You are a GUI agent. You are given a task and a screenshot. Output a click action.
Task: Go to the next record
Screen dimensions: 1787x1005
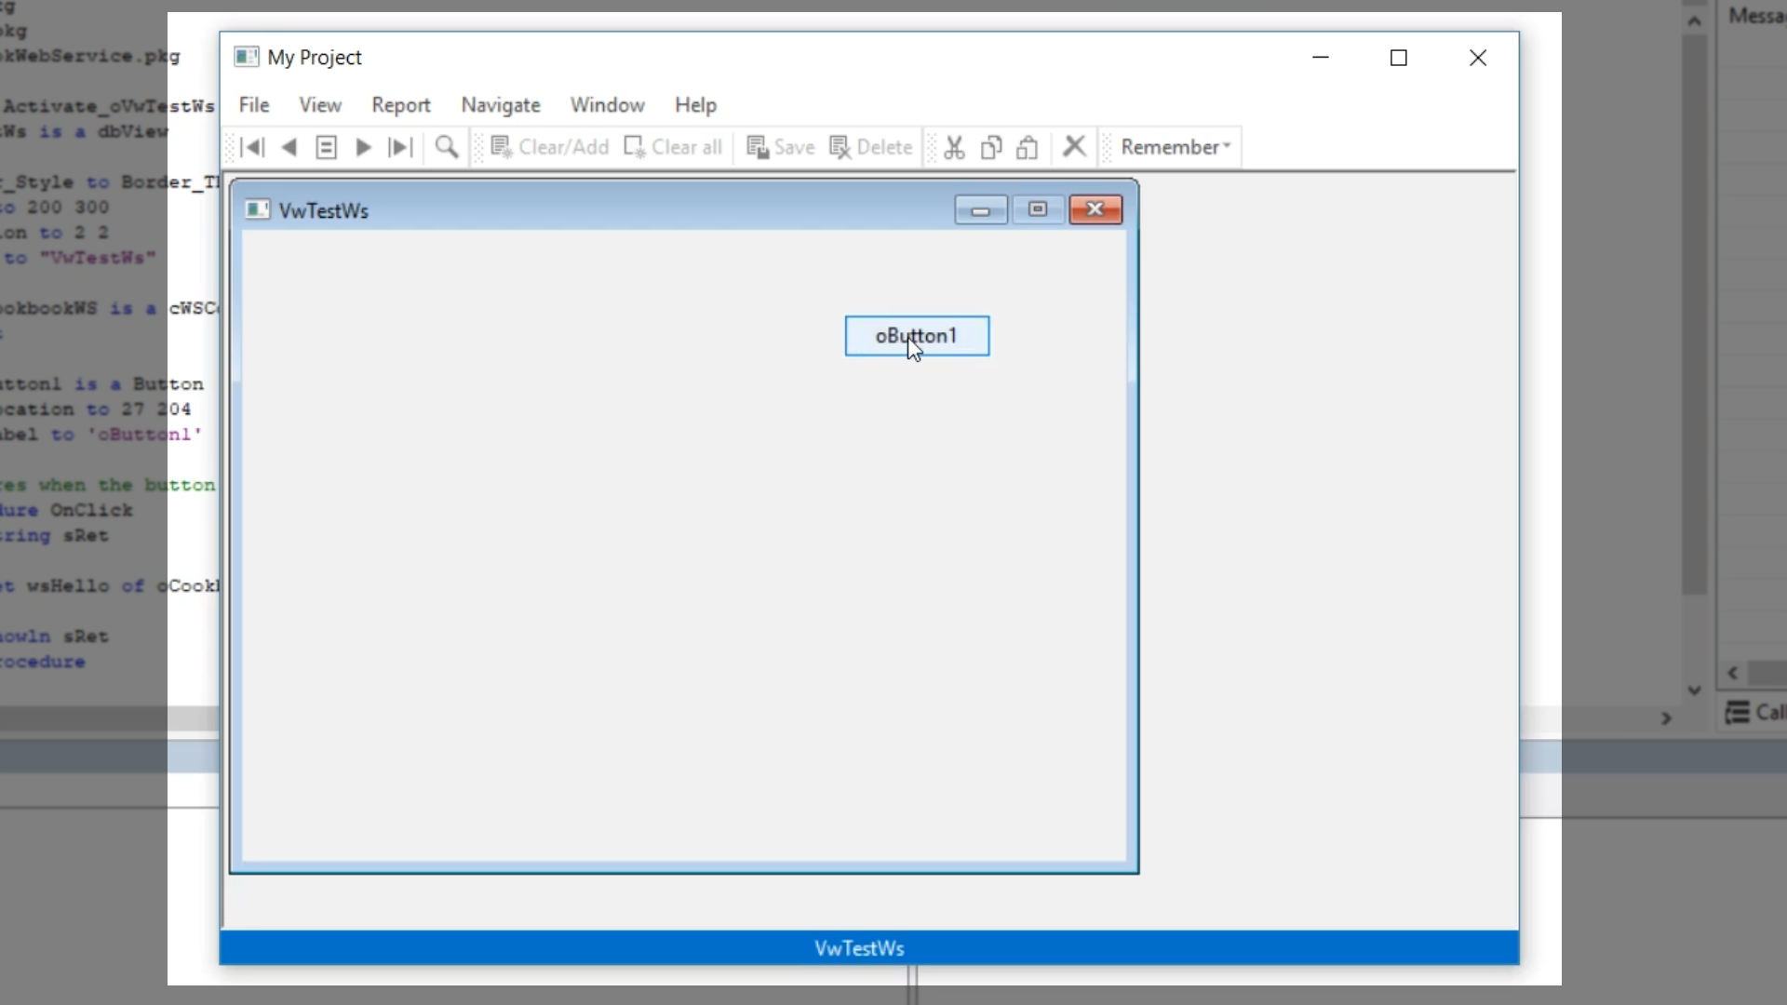(364, 147)
